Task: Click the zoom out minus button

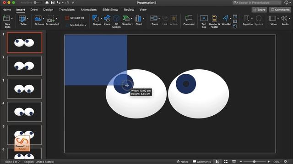Action: pos(241,162)
